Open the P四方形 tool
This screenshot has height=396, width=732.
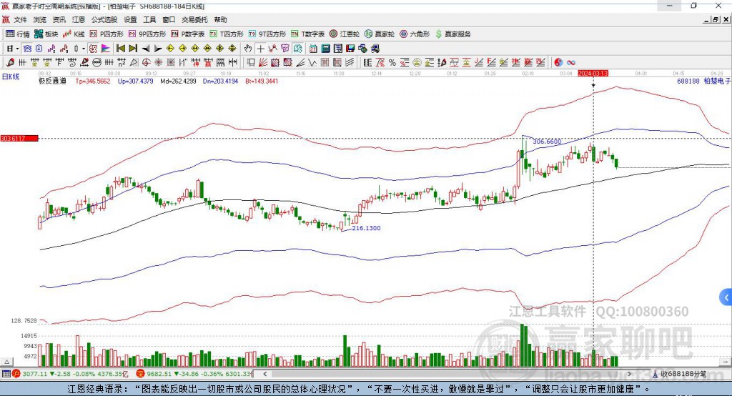pyautogui.click(x=107, y=34)
